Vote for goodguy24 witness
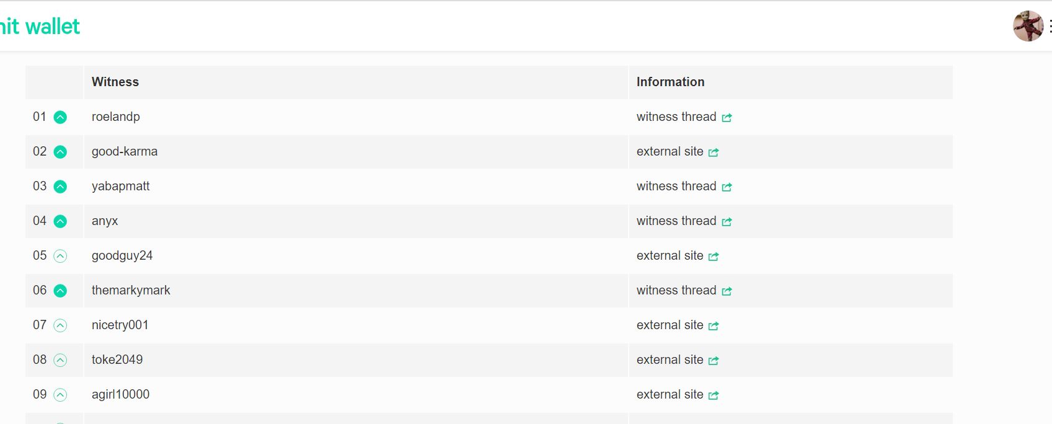The width and height of the screenshot is (1052, 424). [60, 256]
